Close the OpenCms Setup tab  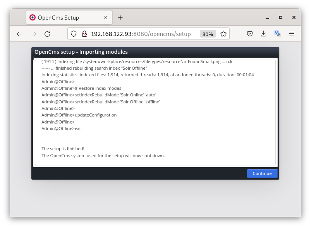[105, 18]
